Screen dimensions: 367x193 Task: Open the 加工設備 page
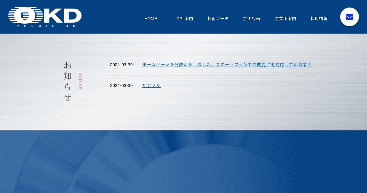(x=251, y=19)
